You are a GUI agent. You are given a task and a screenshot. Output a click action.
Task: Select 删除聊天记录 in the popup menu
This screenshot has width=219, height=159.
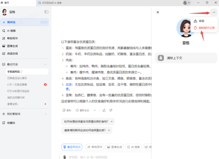coord(204,28)
